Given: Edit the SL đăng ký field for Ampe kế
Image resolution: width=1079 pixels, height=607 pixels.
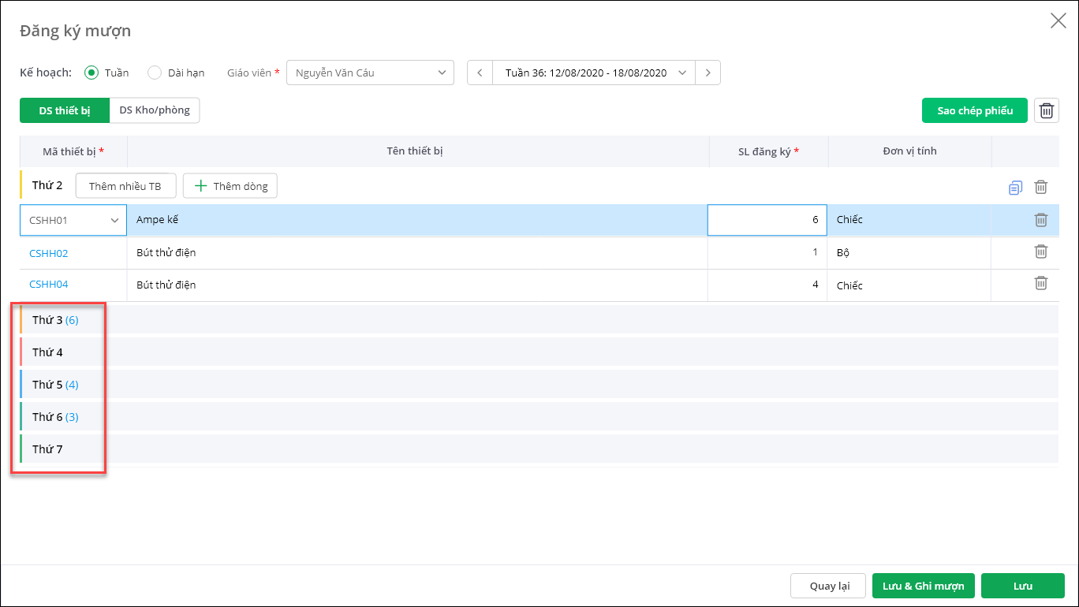Looking at the screenshot, I should (767, 220).
